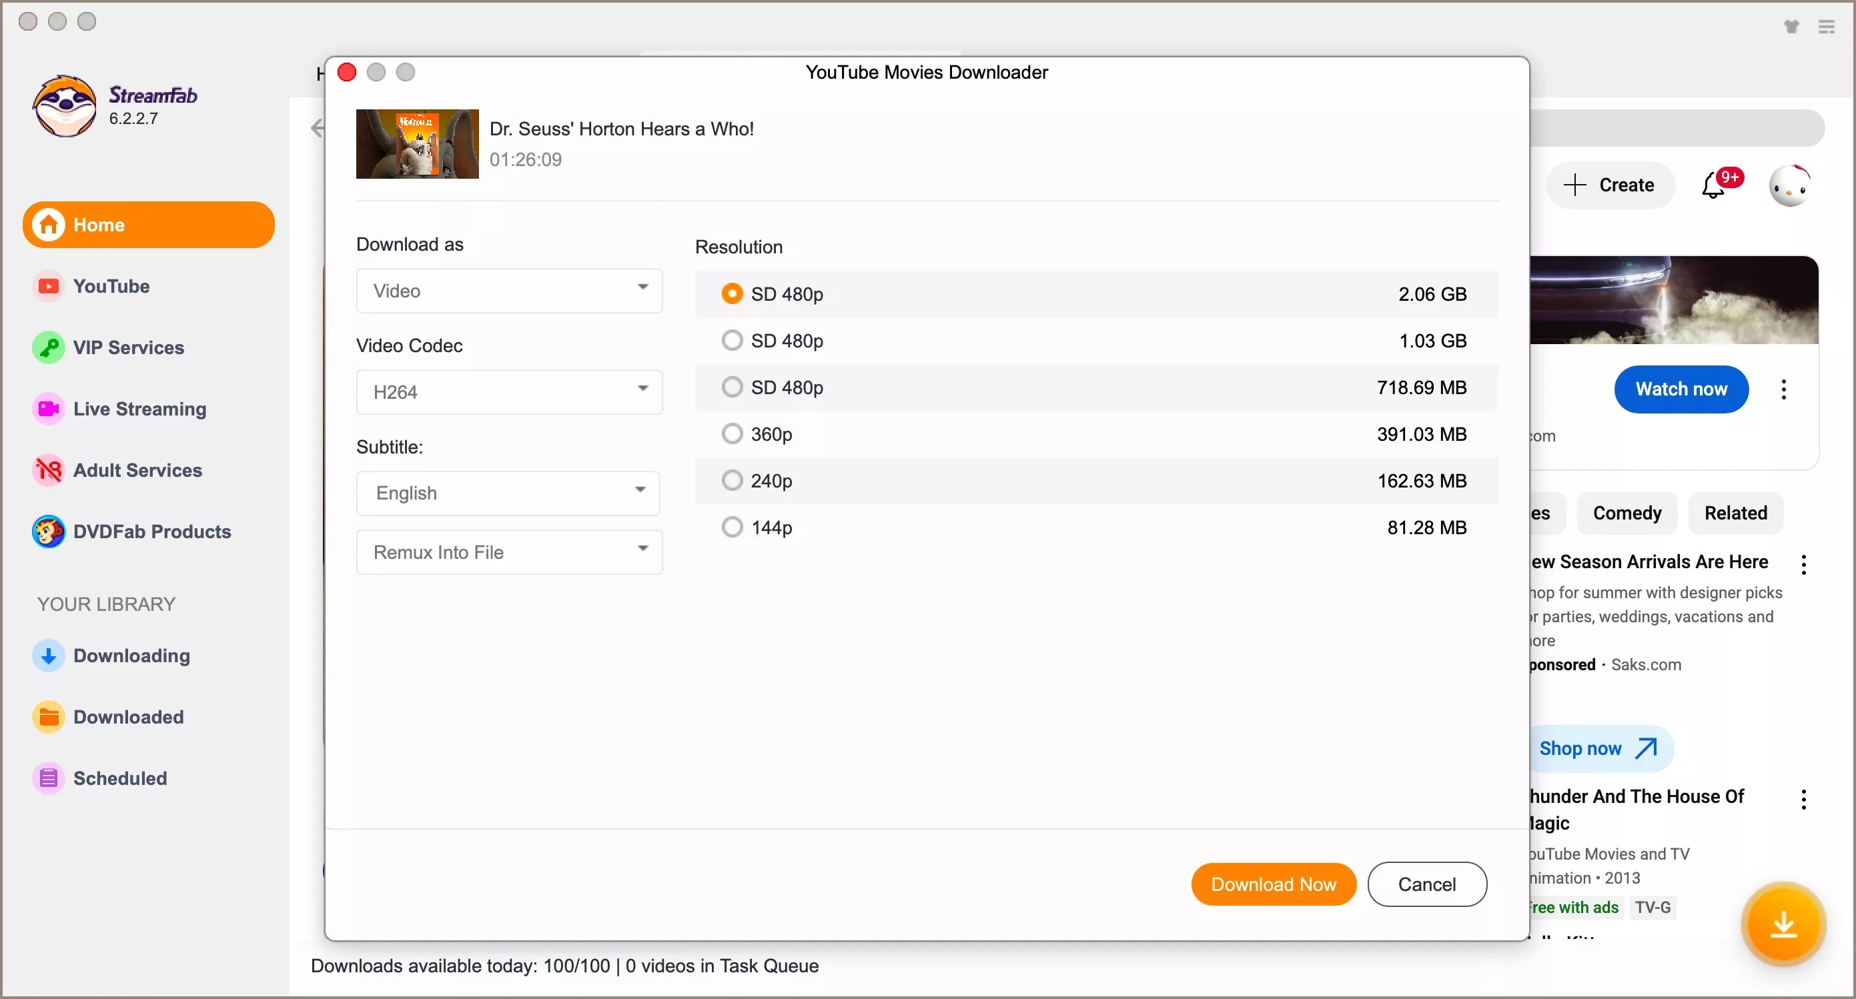This screenshot has height=999, width=1856.
Task: Click the Saks.com sponsor link
Action: 1646,664
